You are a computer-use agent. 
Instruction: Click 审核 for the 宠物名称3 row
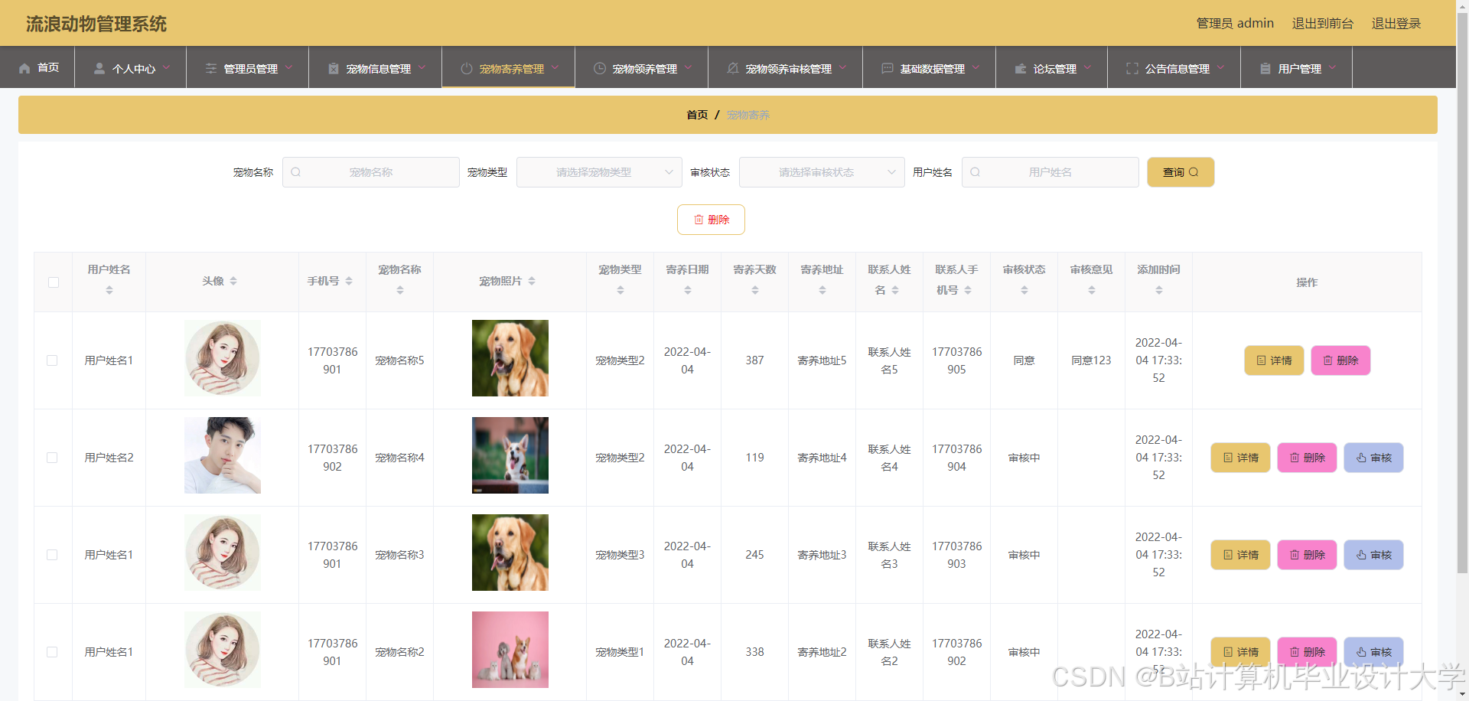click(1373, 555)
